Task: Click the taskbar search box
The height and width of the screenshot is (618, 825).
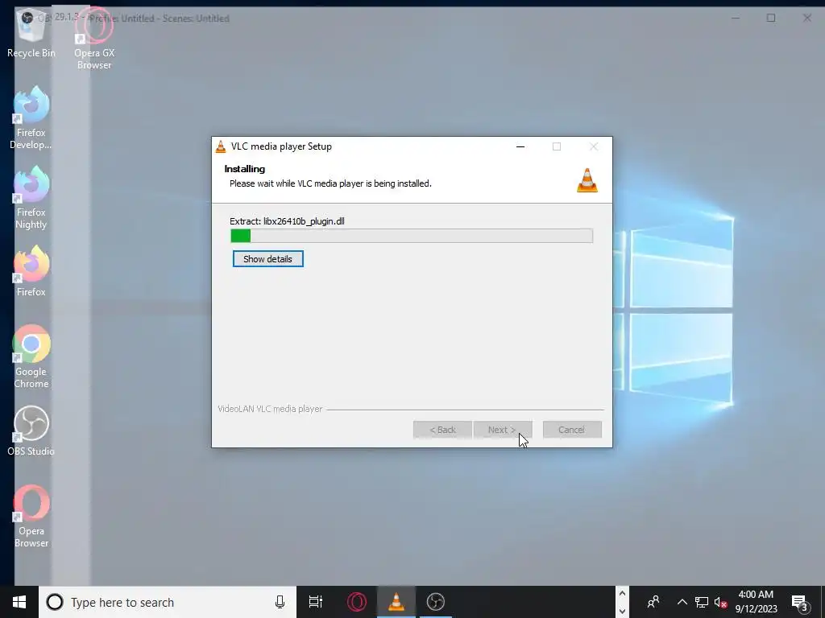Action: (168, 602)
